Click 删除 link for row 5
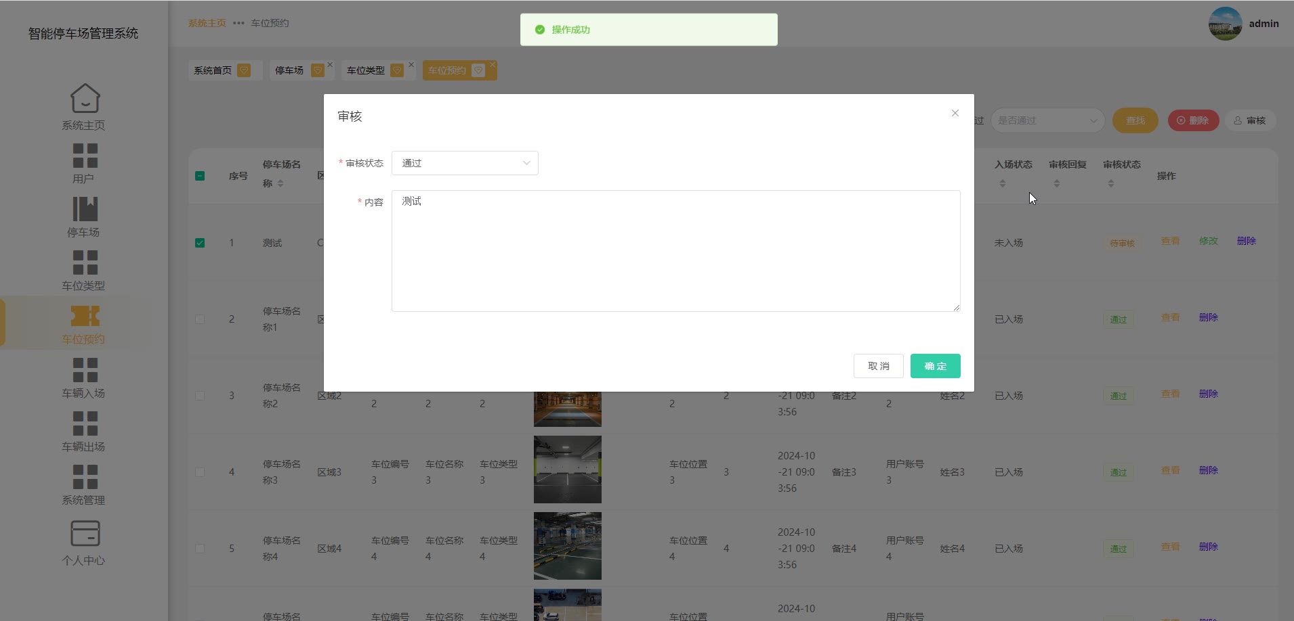 point(1209,547)
